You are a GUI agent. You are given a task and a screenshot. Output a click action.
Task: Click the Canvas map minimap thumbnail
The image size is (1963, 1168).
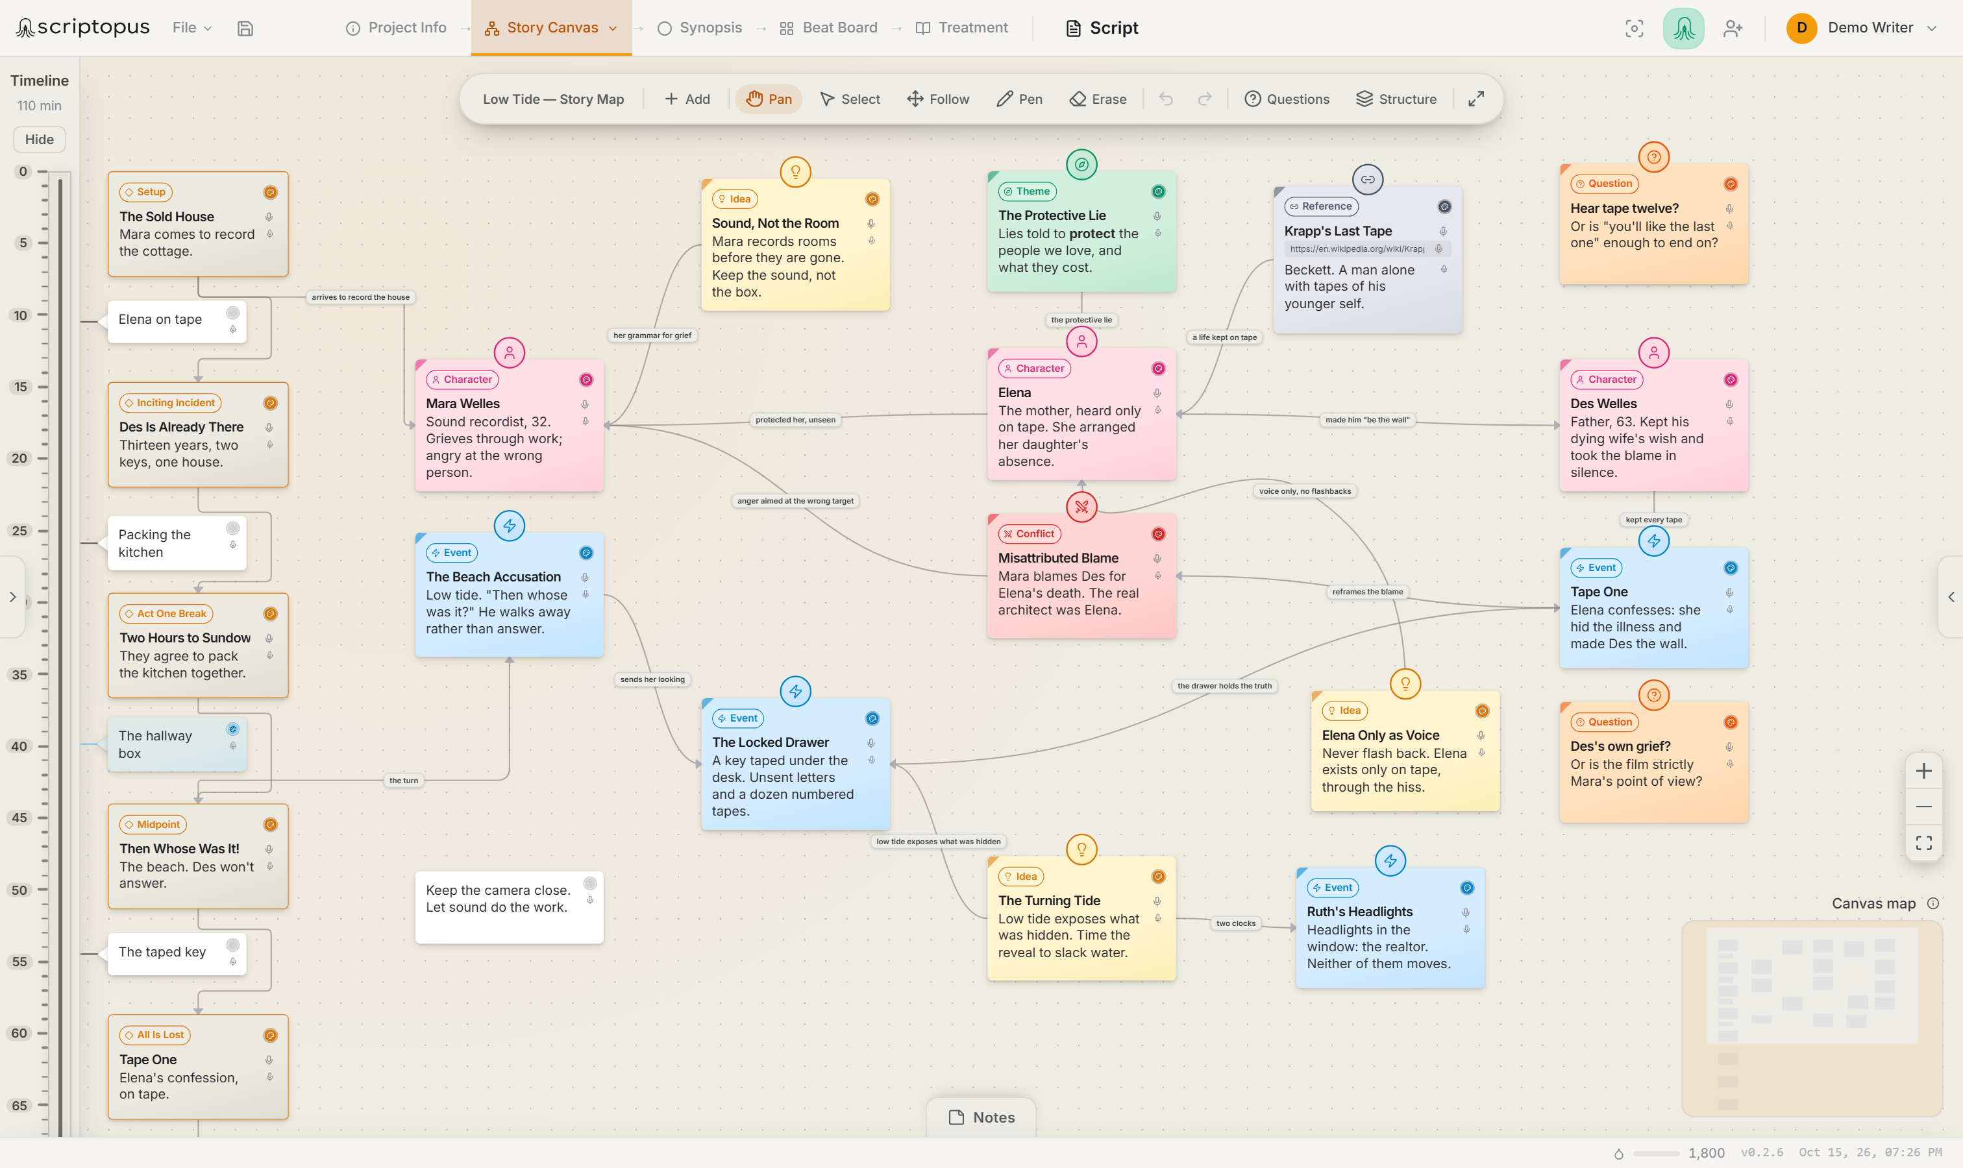pos(1812,1017)
